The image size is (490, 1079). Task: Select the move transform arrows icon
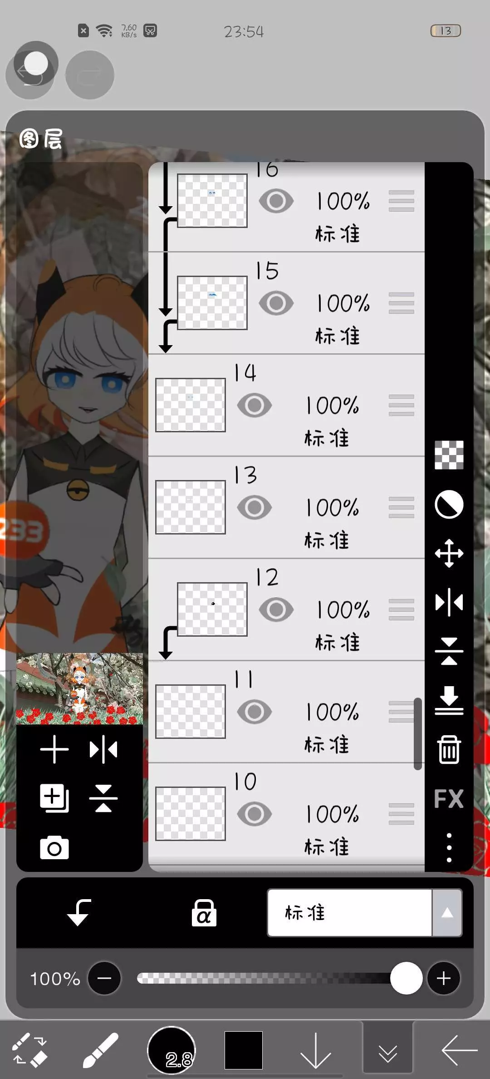click(449, 553)
